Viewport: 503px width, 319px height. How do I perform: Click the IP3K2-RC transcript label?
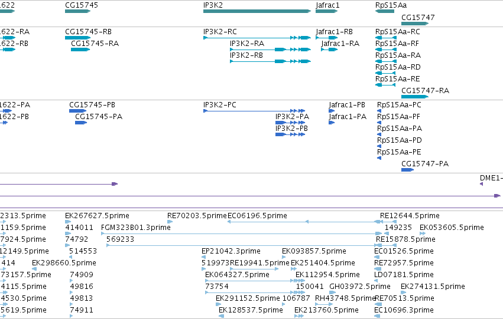tap(220, 32)
